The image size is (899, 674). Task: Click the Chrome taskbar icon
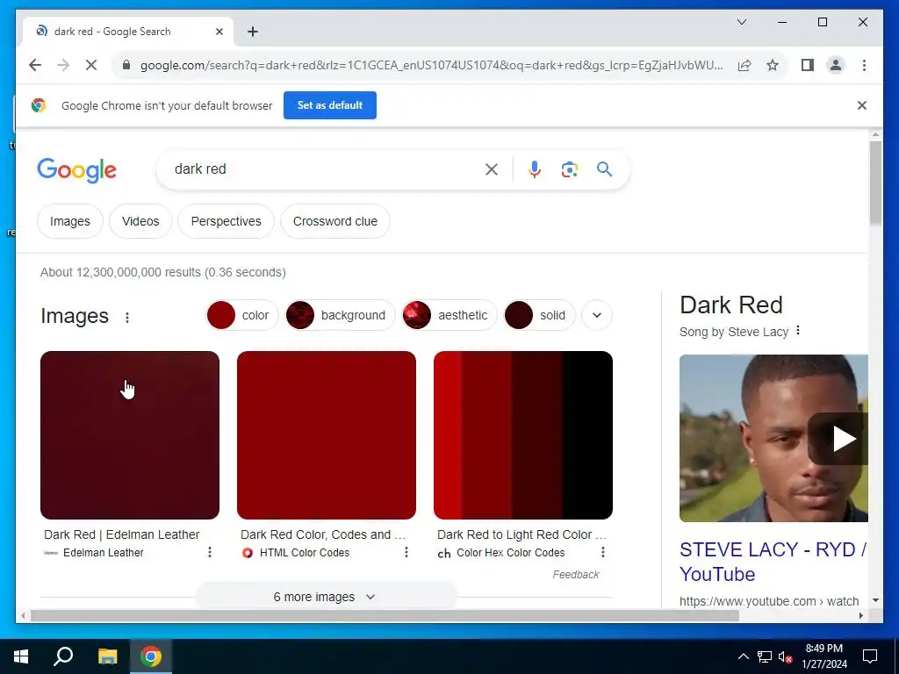(x=151, y=656)
